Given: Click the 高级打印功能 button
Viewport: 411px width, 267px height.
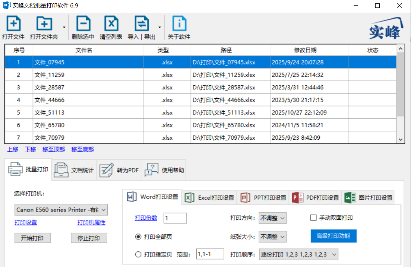Looking at the screenshot, I should click(333, 236).
